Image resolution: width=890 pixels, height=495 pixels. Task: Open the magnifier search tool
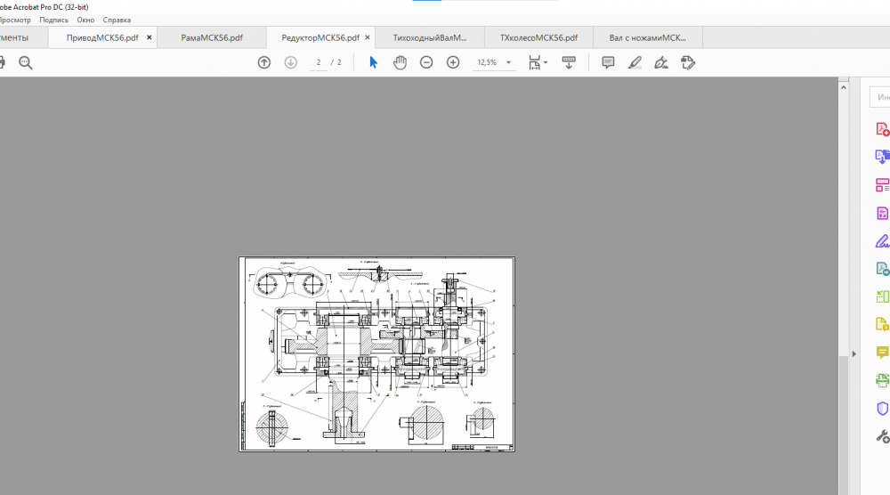(x=26, y=62)
